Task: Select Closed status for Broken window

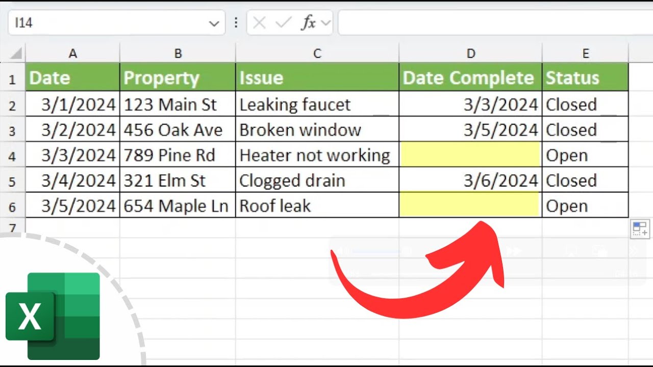Action: (585, 130)
